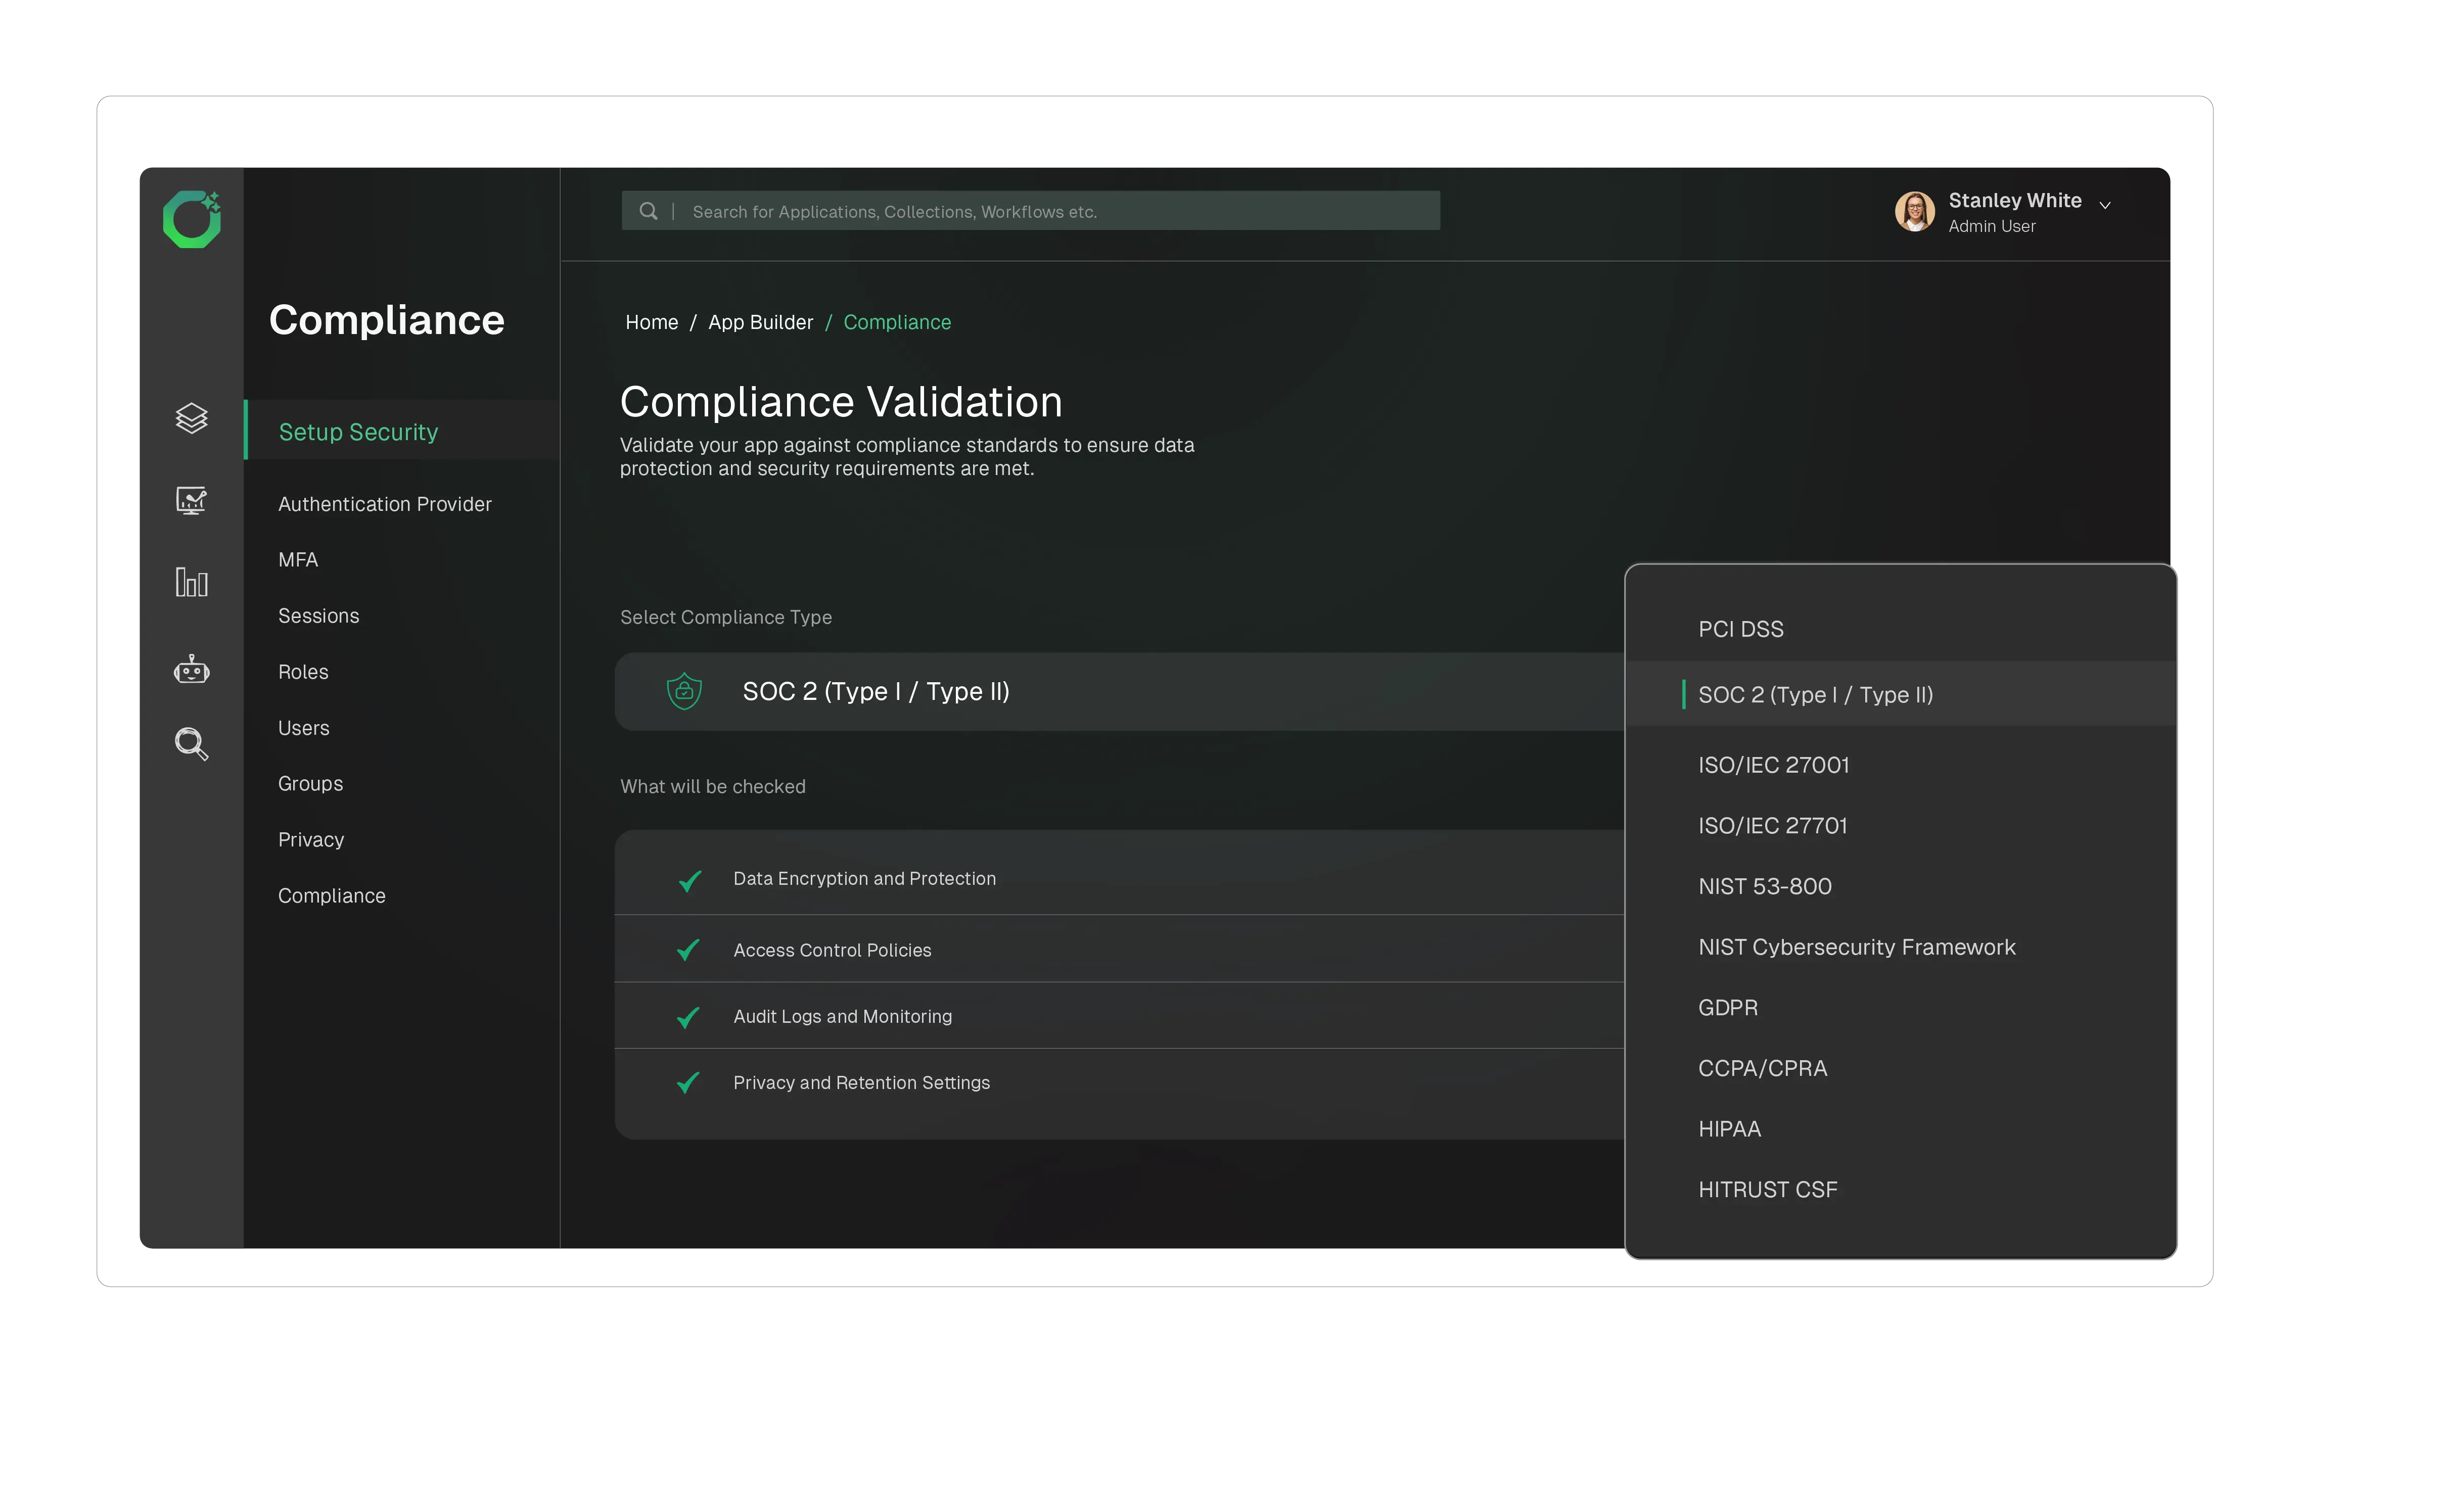This screenshot has height=1512, width=2443.
Task: Click the Data Encryption and Protection row text
Action: [x=864, y=879]
